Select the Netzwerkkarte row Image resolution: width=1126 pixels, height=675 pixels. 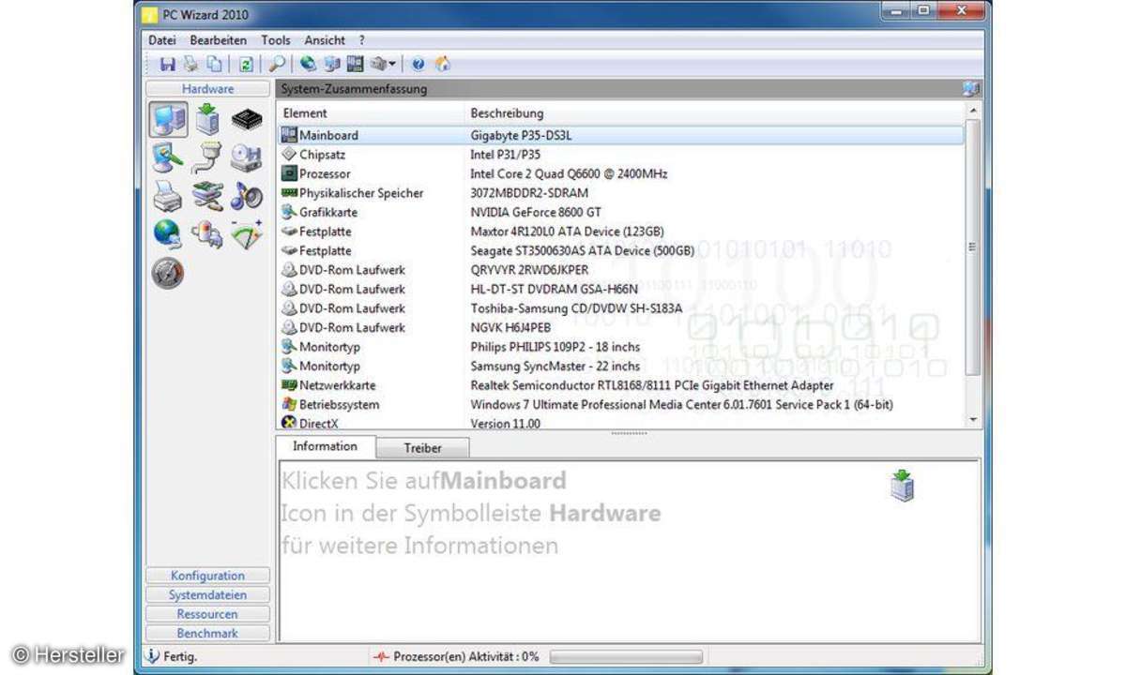(620, 385)
